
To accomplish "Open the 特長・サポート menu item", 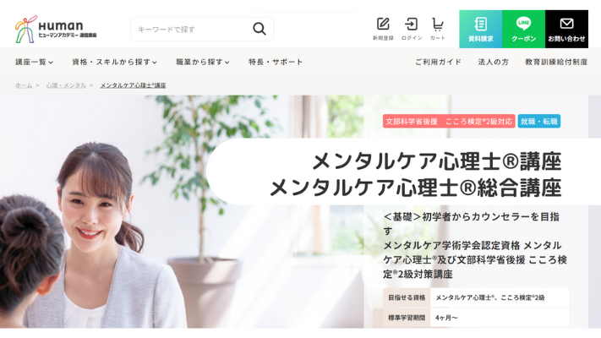I will coord(276,62).
